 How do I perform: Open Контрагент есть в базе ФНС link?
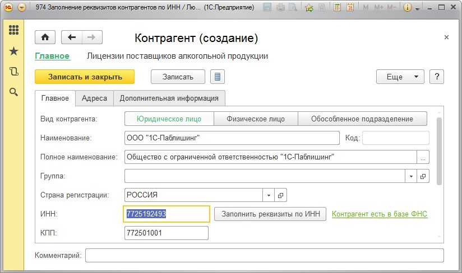(380, 214)
